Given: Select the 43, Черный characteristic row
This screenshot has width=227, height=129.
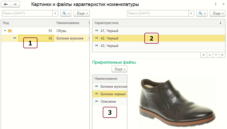Looking at the screenshot, I should point(109,46).
